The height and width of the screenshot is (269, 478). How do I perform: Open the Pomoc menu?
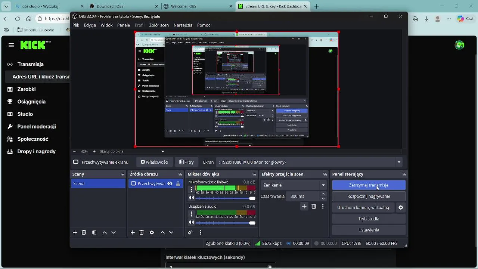coord(204,25)
